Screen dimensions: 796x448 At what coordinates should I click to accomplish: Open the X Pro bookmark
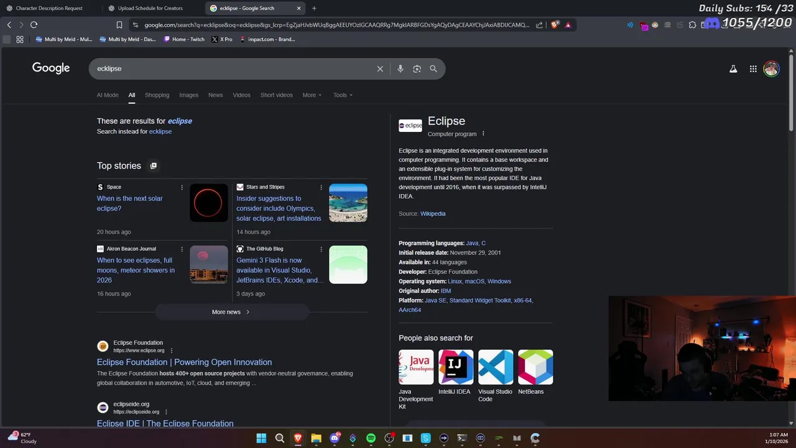222,39
